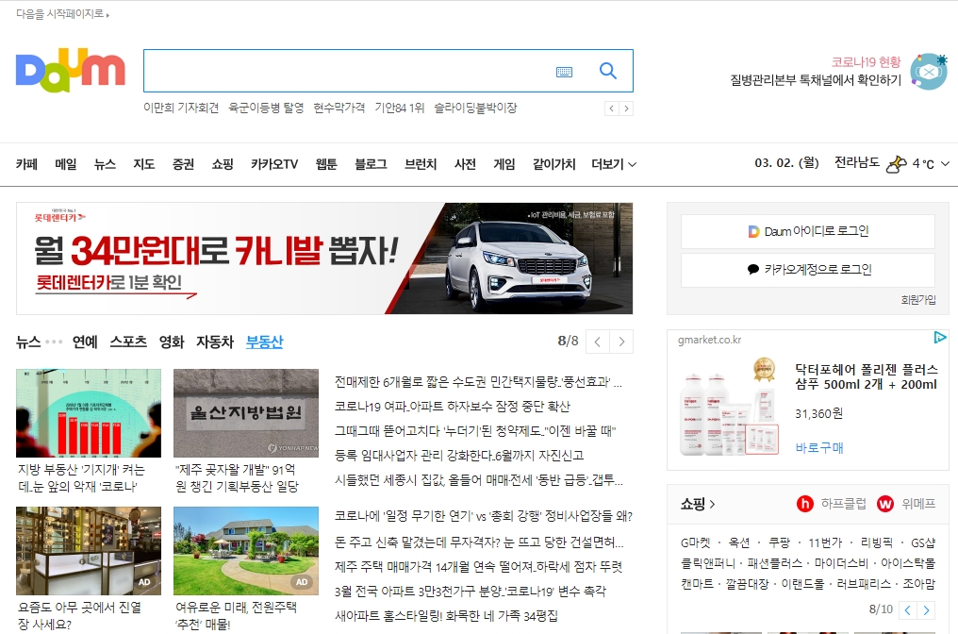Switch to the 스포츠 news tab
Image resolution: width=958 pixels, height=634 pixels.
(128, 342)
